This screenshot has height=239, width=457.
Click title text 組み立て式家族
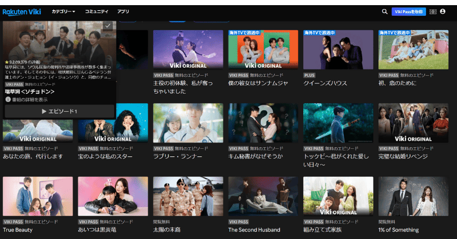(322, 230)
